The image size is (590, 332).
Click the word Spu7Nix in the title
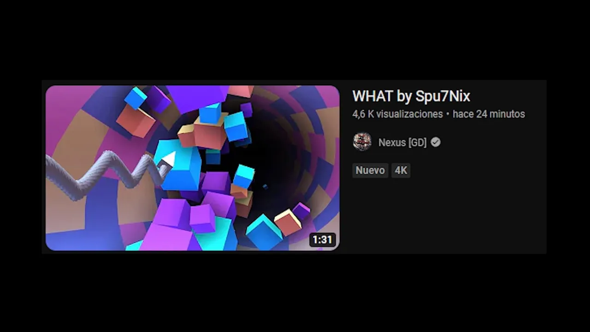coord(442,96)
